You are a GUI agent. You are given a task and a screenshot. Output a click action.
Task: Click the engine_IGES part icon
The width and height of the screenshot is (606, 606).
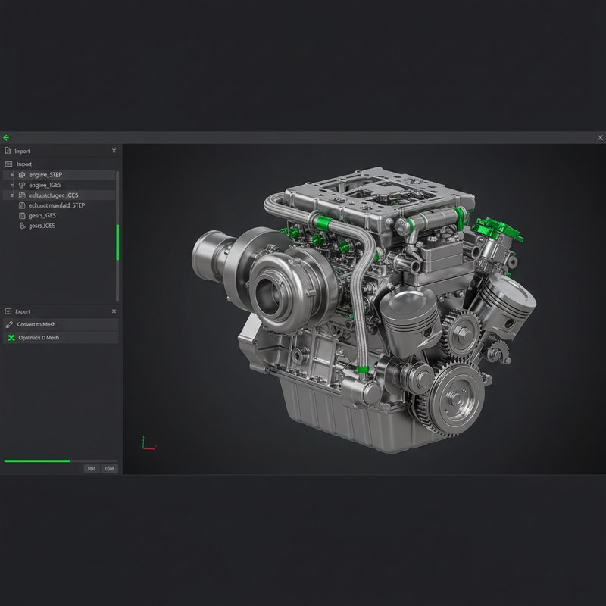[23, 185]
